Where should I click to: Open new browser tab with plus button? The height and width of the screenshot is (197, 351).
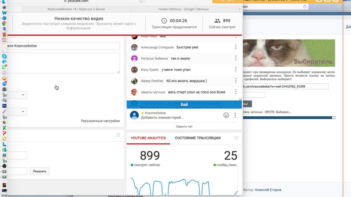[240, 9]
